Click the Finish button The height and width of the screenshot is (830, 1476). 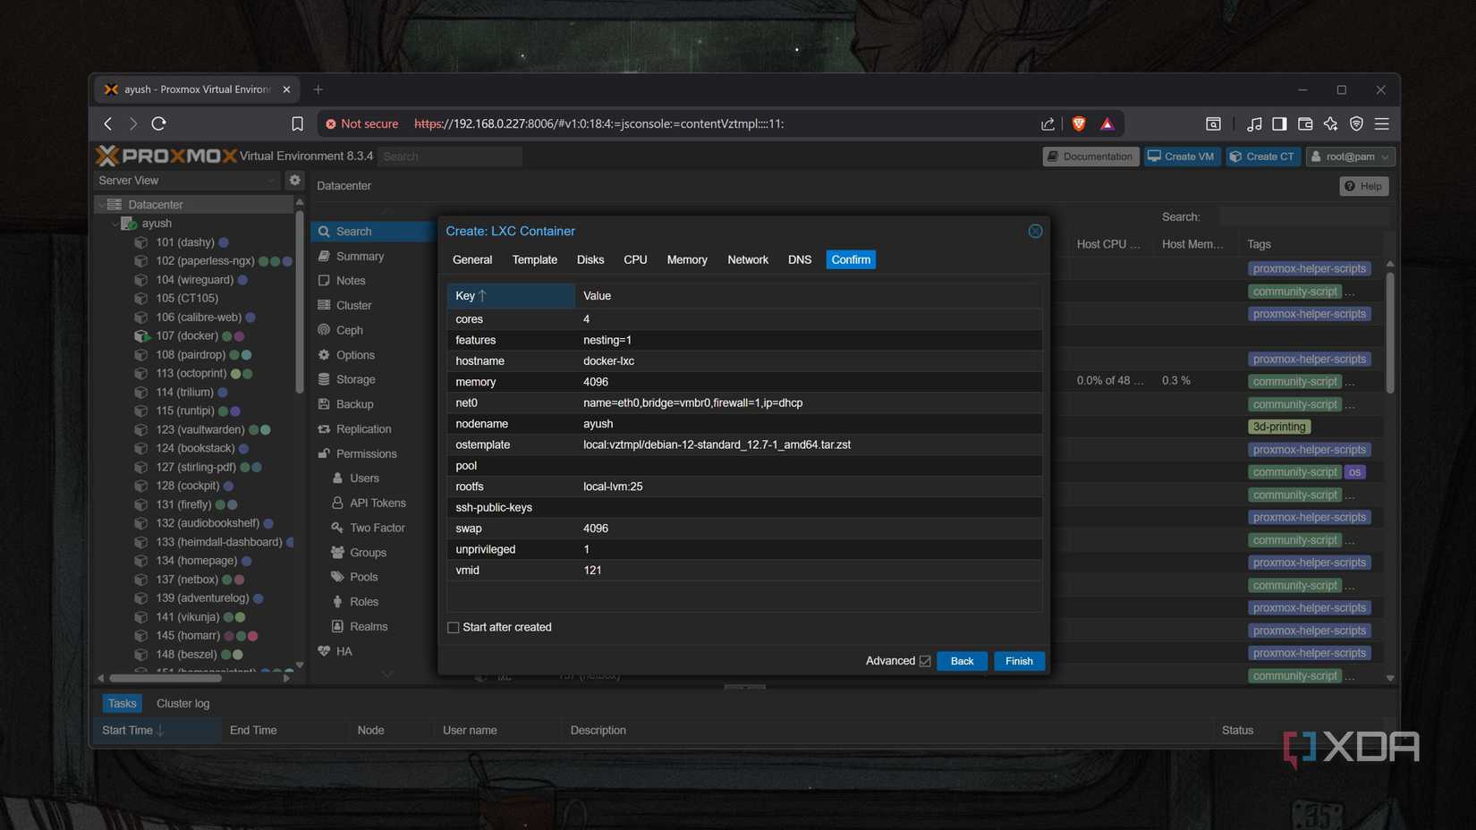pyautogui.click(x=1019, y=660)
